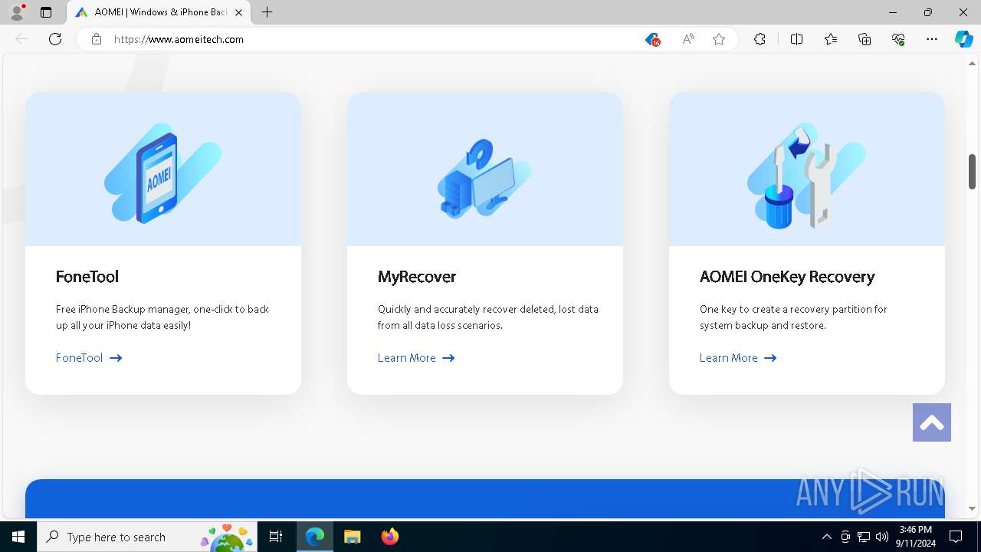Image resolution: width=981 pixels, height=552 pixels.
Task: Click the MyRecover heading
Action: click(x=417, y=277)
